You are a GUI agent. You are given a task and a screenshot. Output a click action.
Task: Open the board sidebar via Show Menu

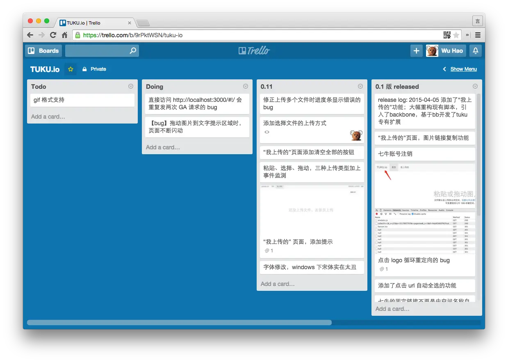point(463,69)
